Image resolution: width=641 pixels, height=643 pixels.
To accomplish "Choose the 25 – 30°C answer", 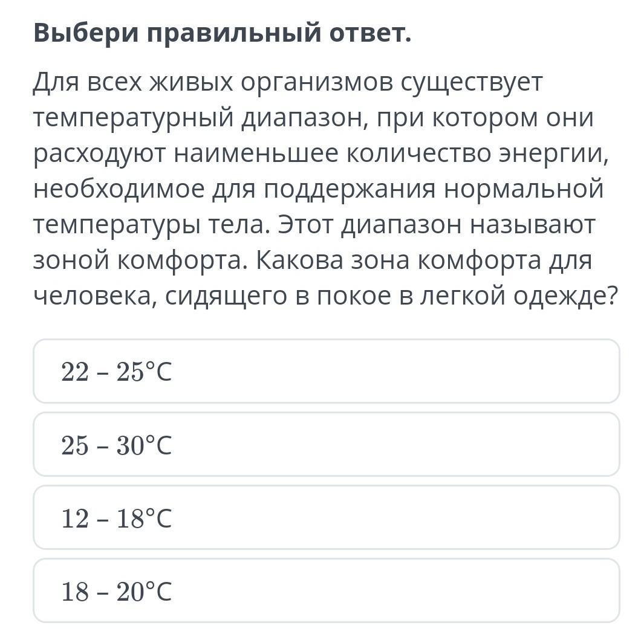I will click(327, 445).
